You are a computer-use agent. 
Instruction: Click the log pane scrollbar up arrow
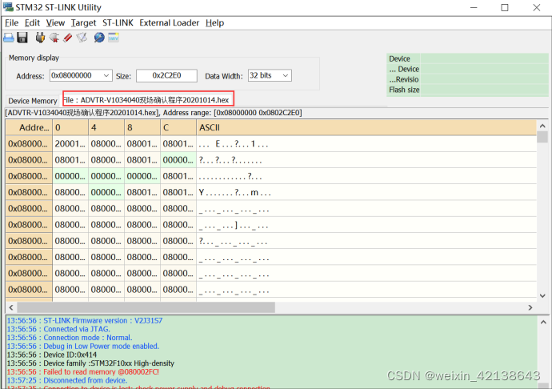[543, 322]
